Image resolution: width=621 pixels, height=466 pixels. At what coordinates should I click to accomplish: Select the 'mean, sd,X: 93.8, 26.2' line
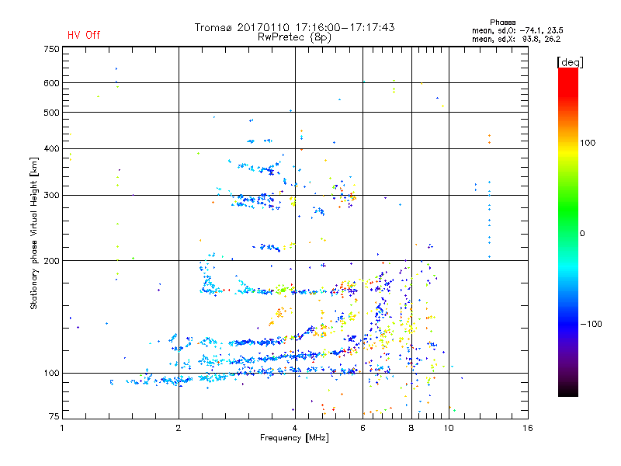[x=516, y=39]
